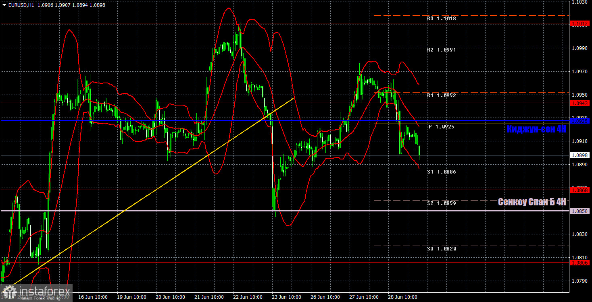
Task: Click the 1.1030 price axis value
Action: (x=580, y=2)
